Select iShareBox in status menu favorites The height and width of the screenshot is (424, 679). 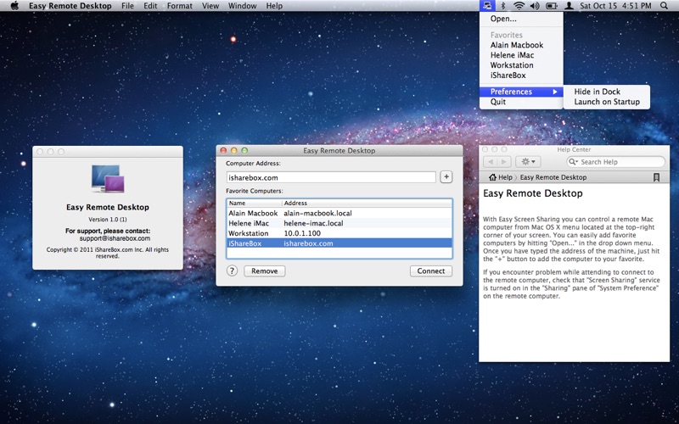click(521, 75)
